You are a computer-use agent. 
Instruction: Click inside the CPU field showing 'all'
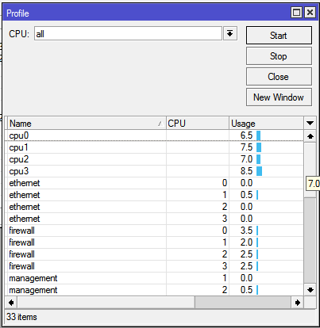click(x=128, y=33)
